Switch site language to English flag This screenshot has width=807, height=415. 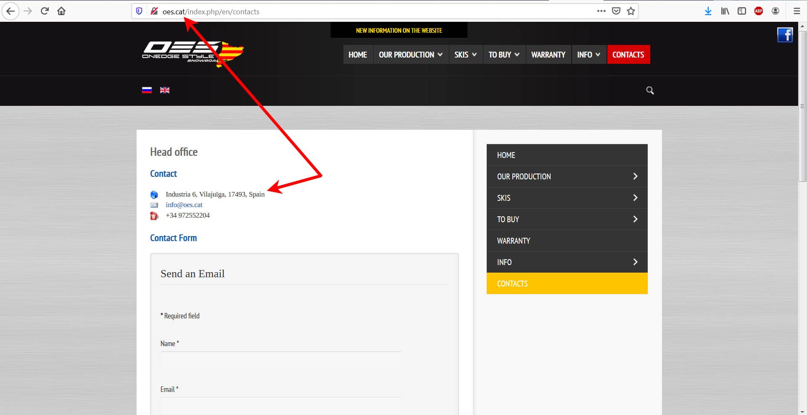pyautogui.click(x=165, y=90)
